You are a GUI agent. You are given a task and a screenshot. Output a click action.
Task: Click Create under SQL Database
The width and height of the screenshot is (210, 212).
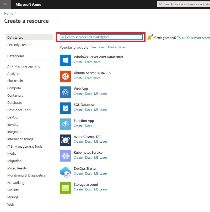pyautogui.click(x=78, y=110)
